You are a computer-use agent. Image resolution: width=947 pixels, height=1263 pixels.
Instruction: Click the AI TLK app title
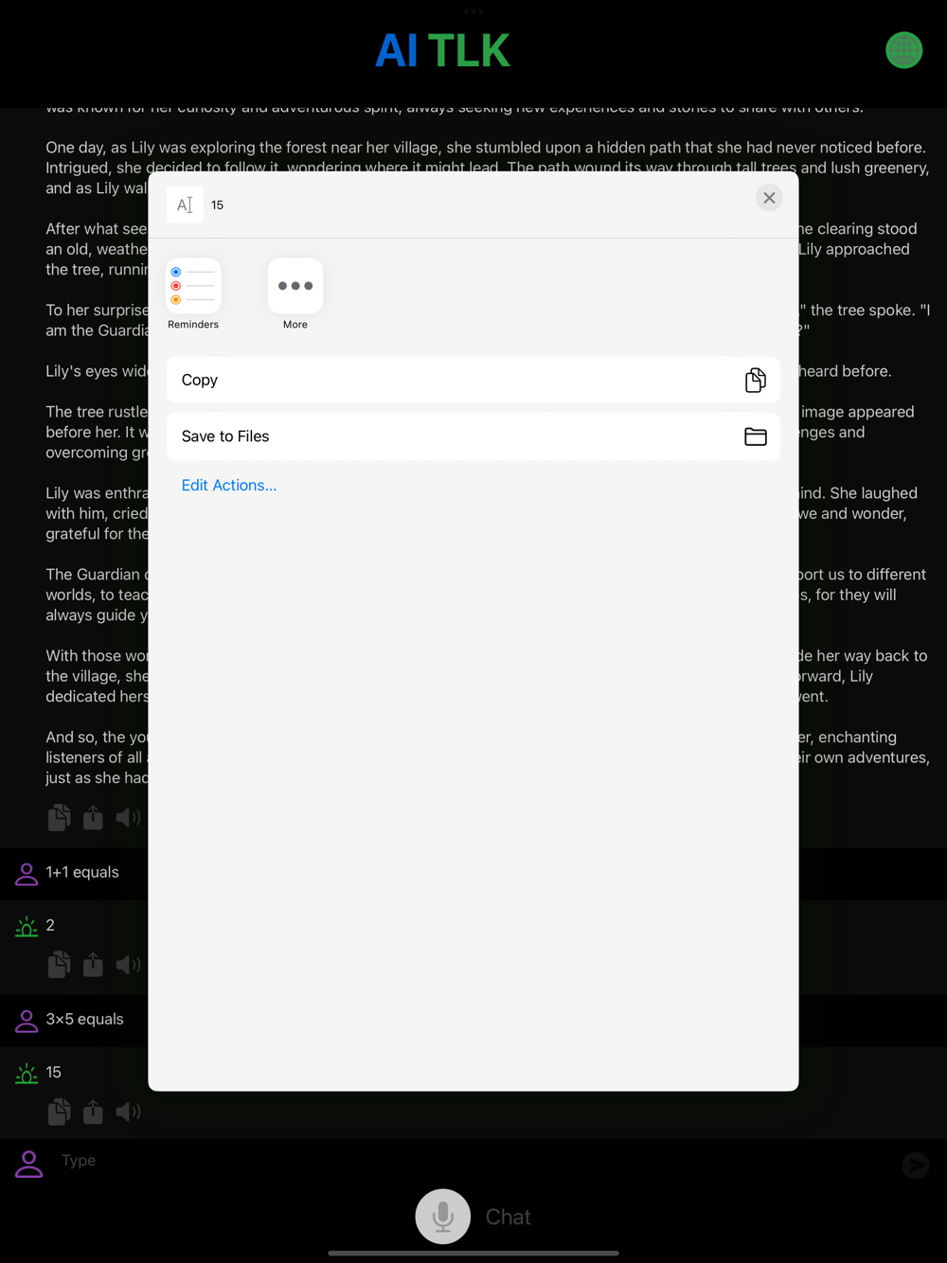pyautogui.click(x=442, y=50)
